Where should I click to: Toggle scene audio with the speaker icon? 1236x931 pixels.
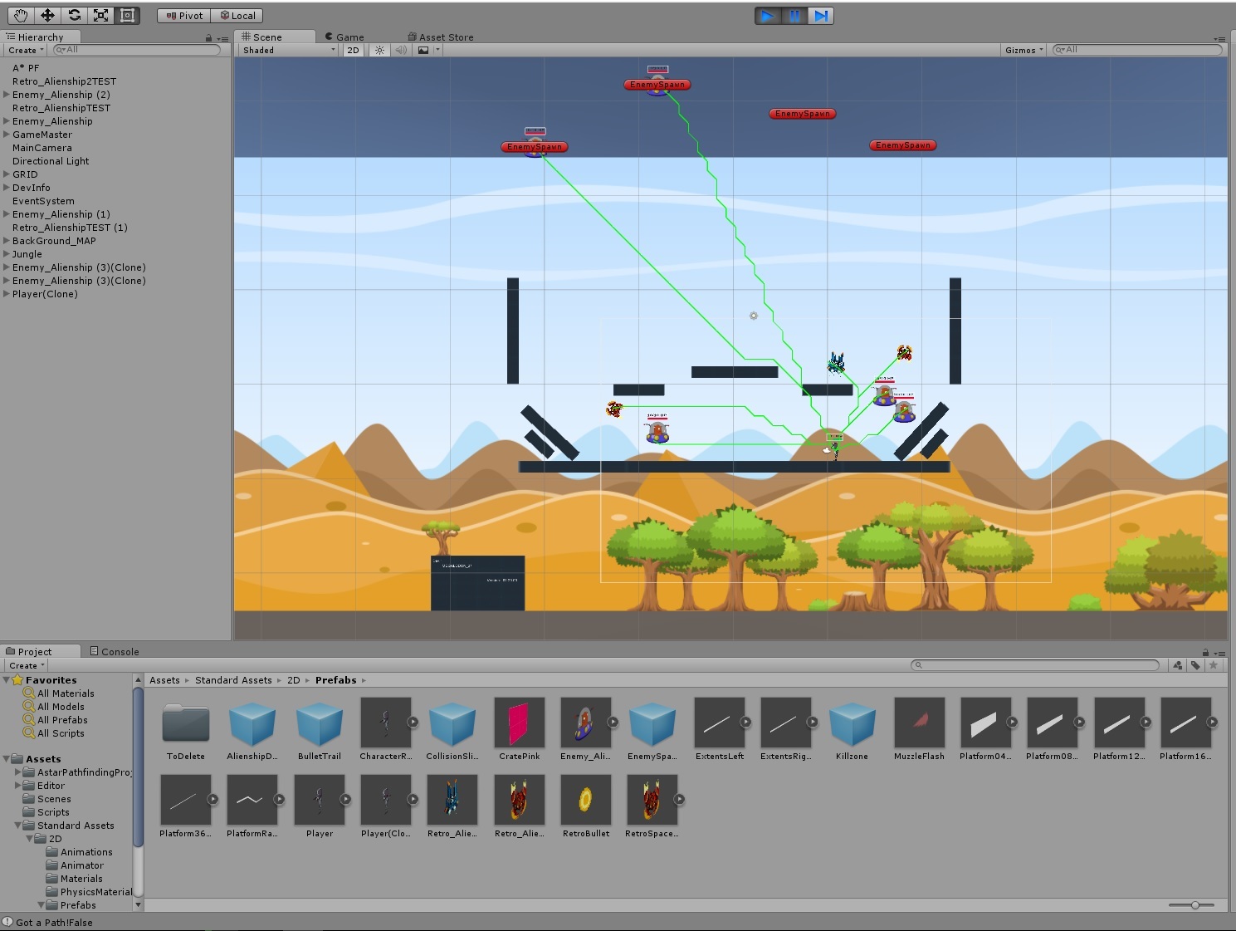401,50
